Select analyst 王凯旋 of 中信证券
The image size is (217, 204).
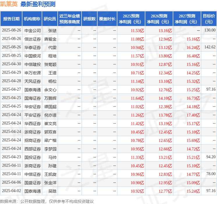coord(50,174)
